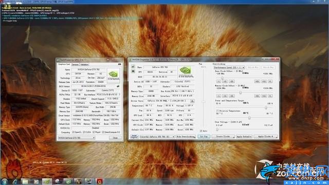
Task: Toggle DirectCompute 5.0 checkbox in GPU-Z
Action: pyautogui.click(x=103, y=133)
